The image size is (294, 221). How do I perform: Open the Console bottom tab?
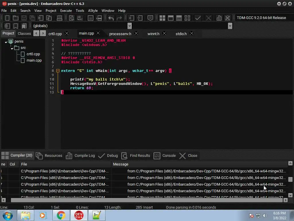(165, 156)
